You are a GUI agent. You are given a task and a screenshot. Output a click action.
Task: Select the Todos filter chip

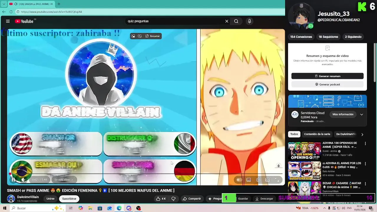(x=294, y=134)
